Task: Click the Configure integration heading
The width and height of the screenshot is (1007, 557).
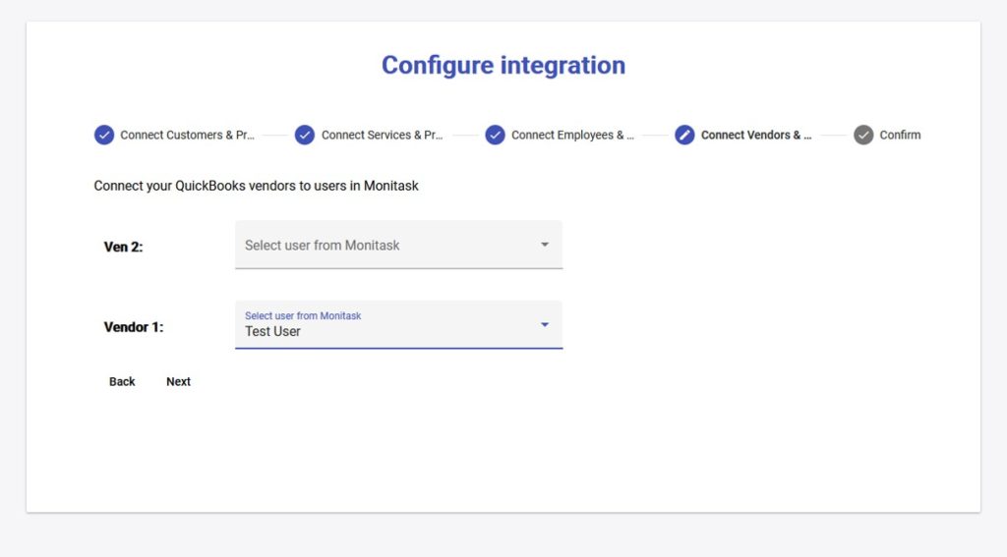Action: tap(503, 66)
